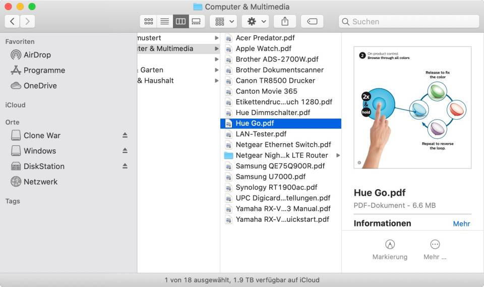Eject the Windows volume
This screenshot has width=484, height=287.
coord(125,151)
